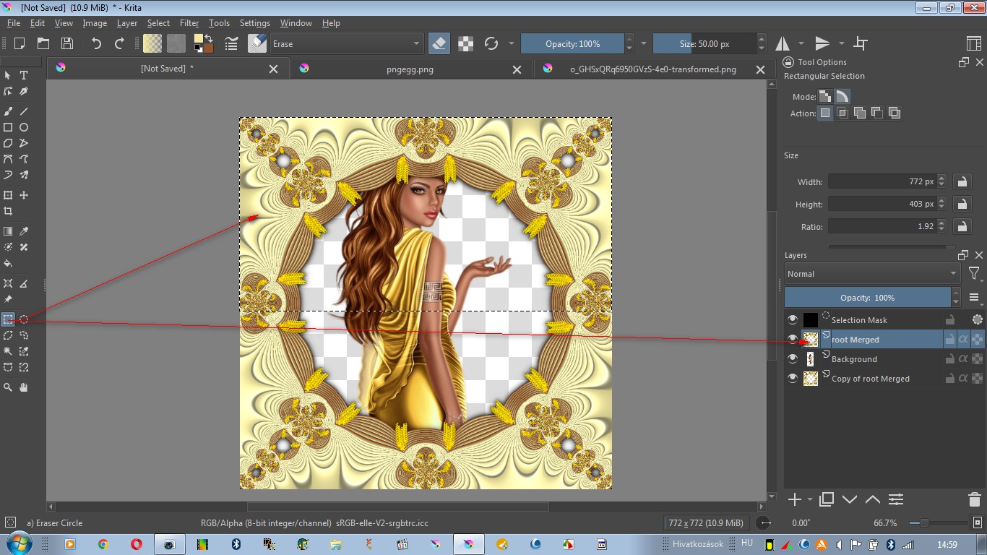Select the Freehand Brush tool
The image size is (987, 555).
(8, 111)
